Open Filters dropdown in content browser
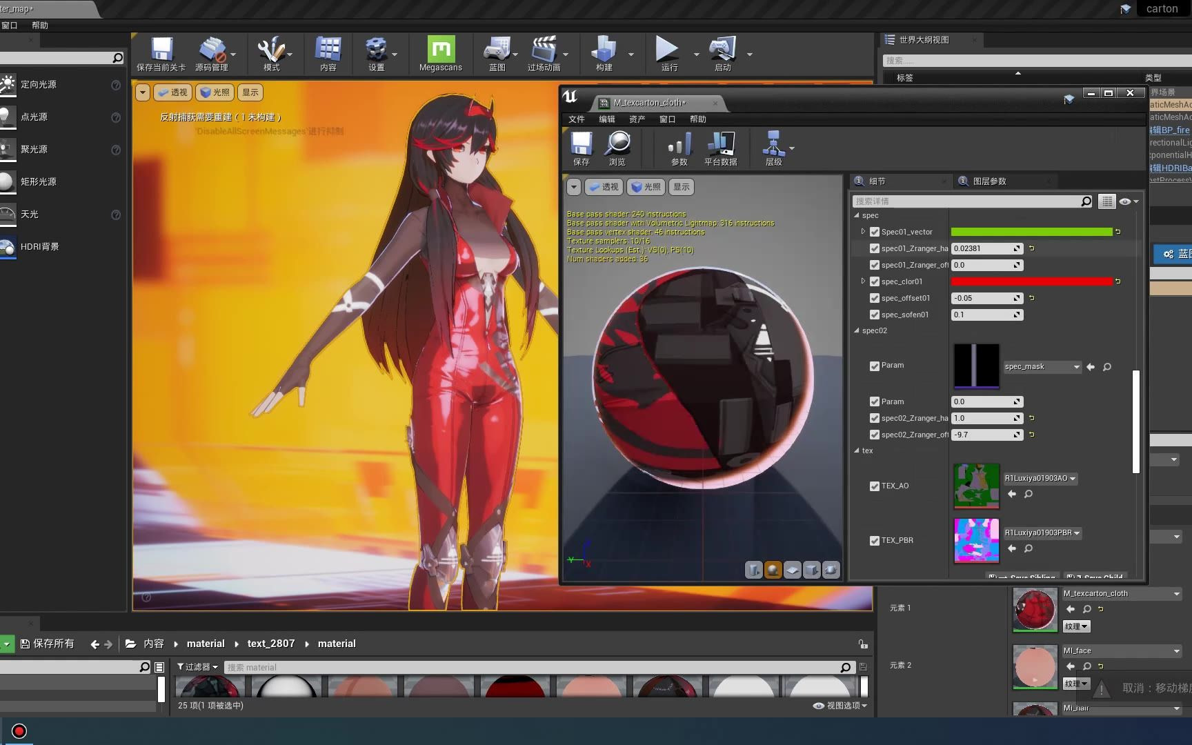 point(197,667)
